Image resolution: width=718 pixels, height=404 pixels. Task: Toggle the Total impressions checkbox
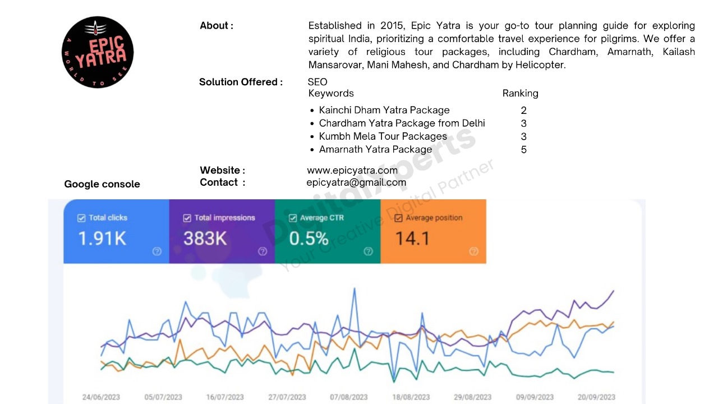187,218
